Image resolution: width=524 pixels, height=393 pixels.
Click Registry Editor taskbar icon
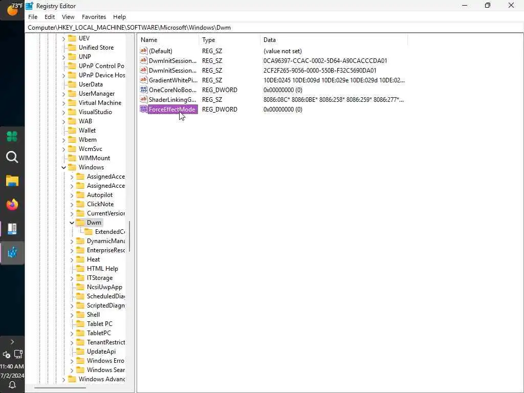pyautogui.click(x=12, y=253)
